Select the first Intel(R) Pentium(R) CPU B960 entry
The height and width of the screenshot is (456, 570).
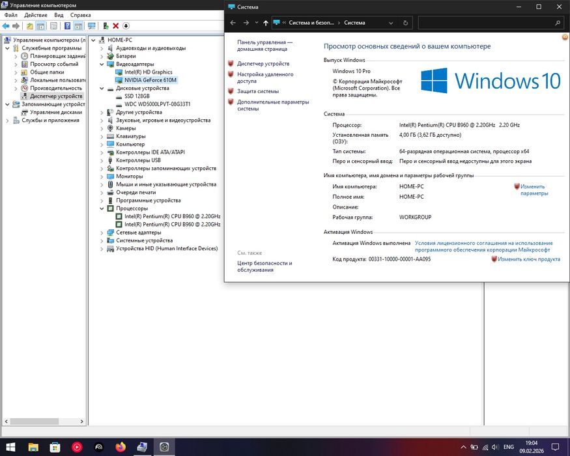(173, 216)
